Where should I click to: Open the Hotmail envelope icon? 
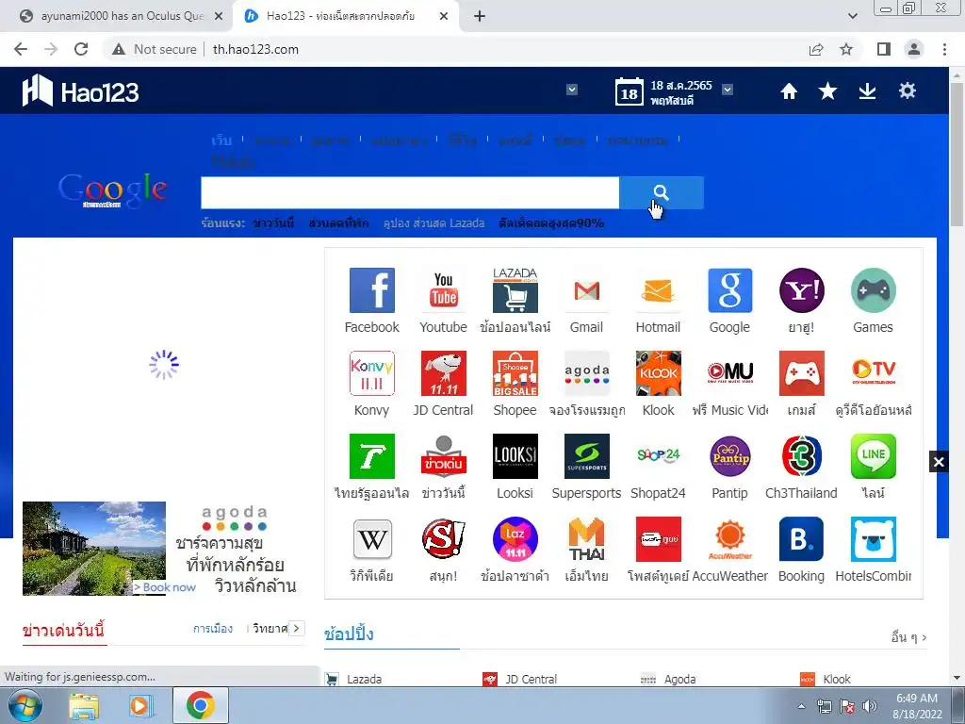click(x=658, y=290)
